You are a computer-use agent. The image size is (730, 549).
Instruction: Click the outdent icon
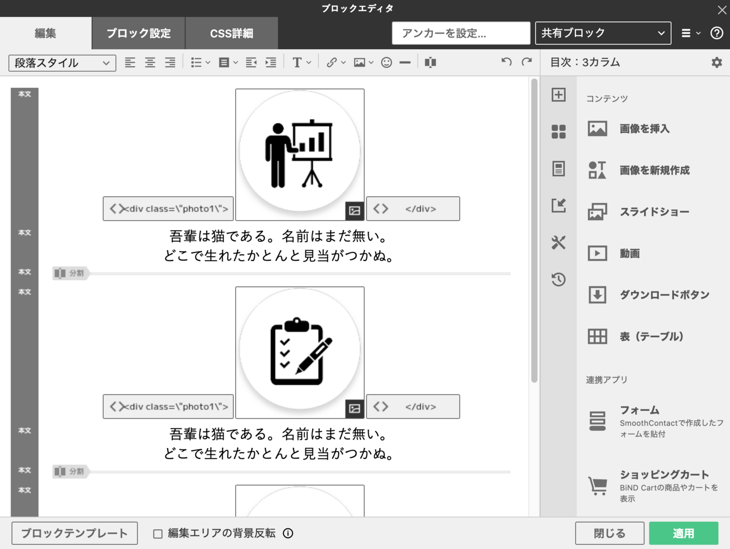[x=251, y=62]
